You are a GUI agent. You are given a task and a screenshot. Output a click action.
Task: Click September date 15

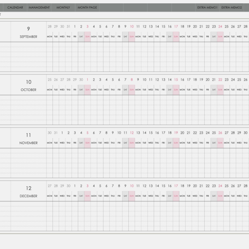[163, 27]
